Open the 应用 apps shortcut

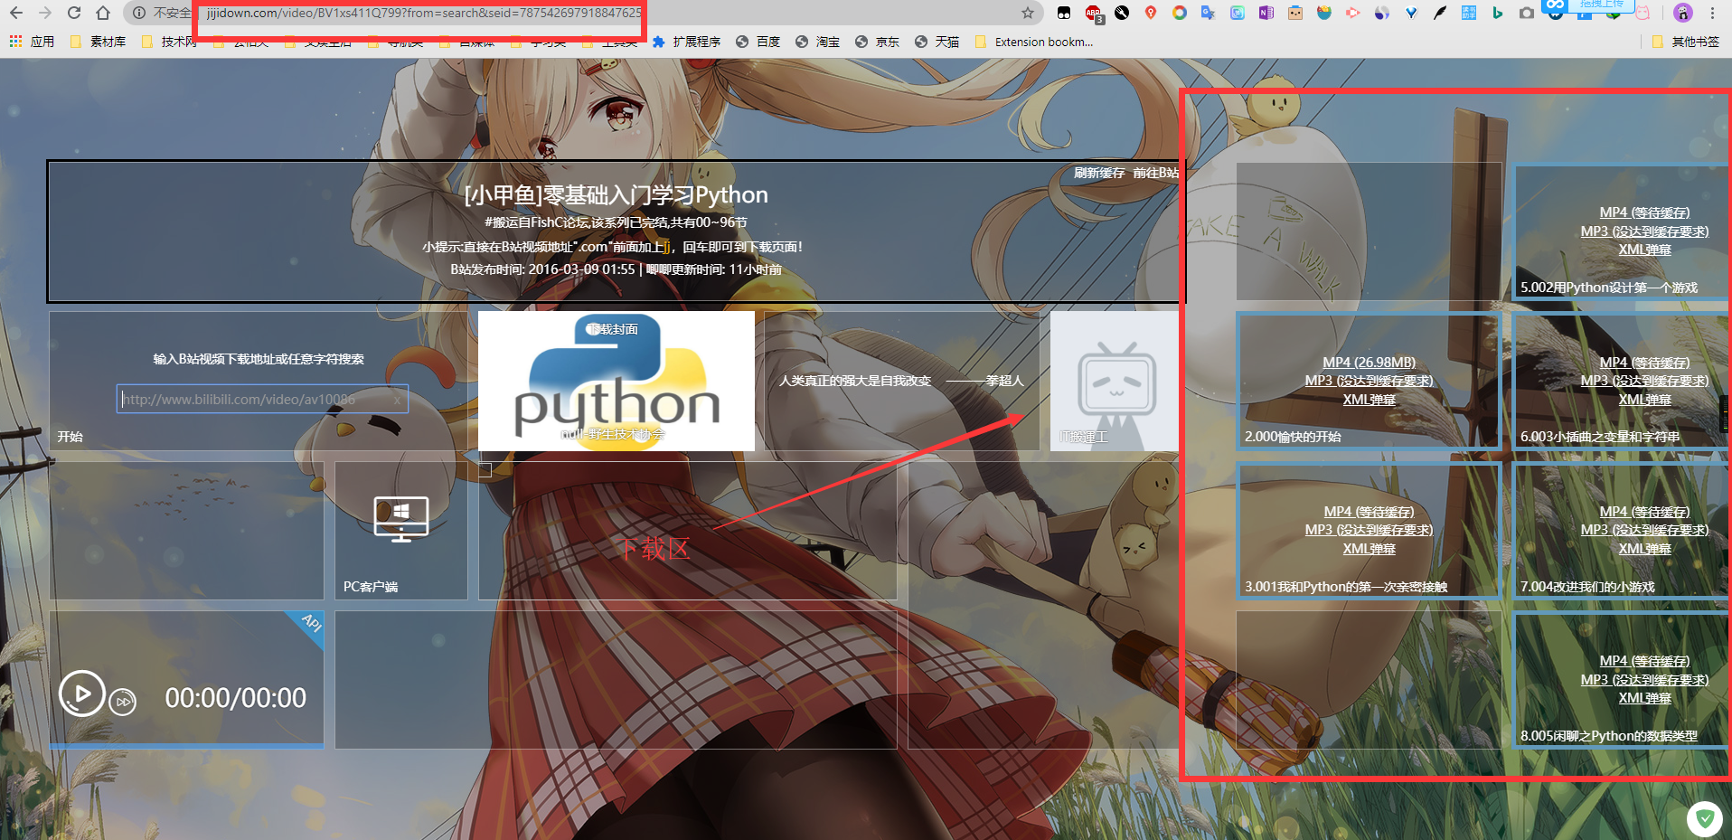click(x=32, y=42)
